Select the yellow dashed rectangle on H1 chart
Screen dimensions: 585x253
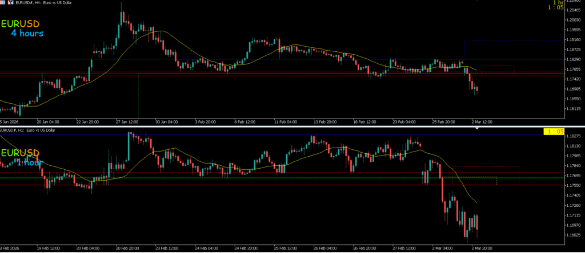(x=468, y=177)
